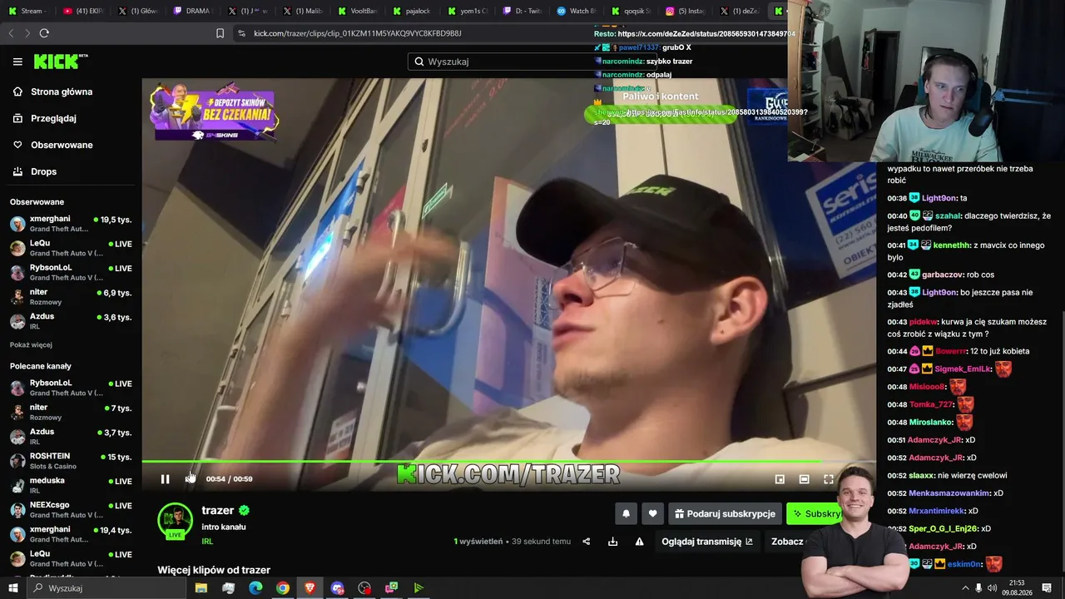The height and width of the screenshot is (599, 1065).
Task: Open Microsoft Edge from the taskbar
Action: click(x=255, y=588)
